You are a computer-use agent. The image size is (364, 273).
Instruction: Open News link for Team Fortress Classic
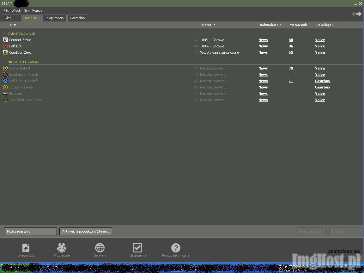pyautogui.click(x=263, y=100)
